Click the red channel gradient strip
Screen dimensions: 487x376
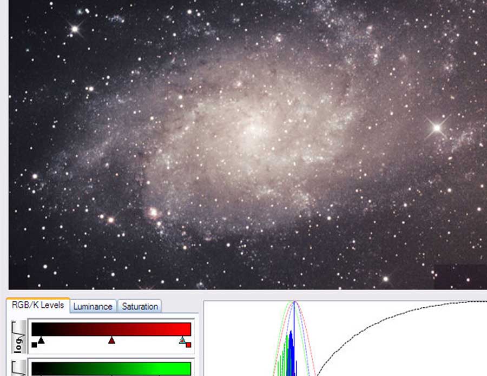pos(108,327)
